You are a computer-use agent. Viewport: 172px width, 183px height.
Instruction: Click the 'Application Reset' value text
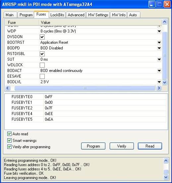[x=54, y=42]
